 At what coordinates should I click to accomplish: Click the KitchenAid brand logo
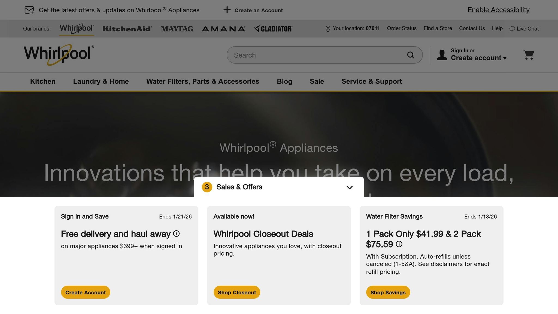coord(127,29)
